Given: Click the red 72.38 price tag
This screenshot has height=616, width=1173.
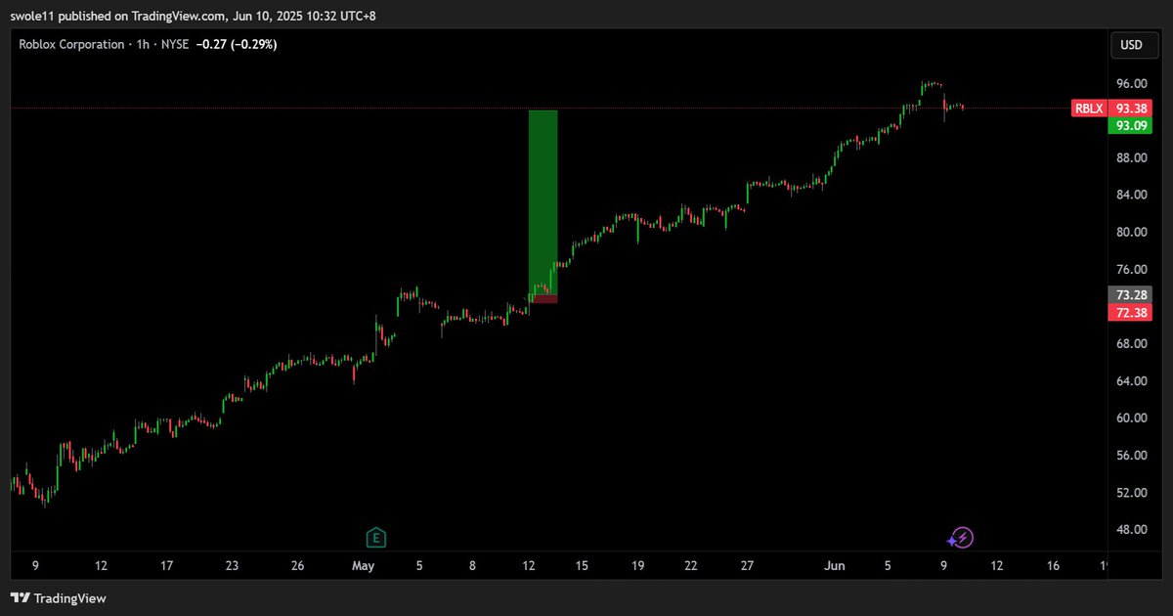Looking at the screenshot, I should point(1131,312).
